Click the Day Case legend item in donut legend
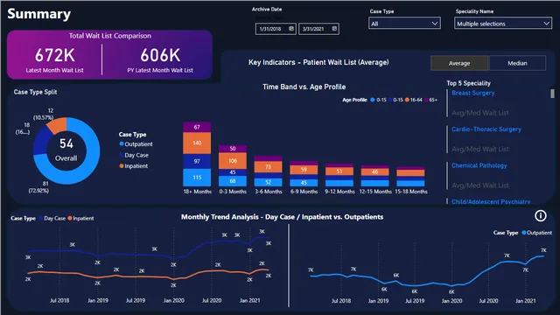 click(134, 155)
